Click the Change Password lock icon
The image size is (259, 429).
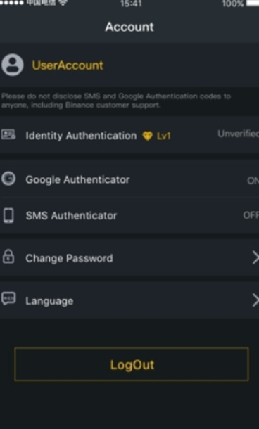8,257
